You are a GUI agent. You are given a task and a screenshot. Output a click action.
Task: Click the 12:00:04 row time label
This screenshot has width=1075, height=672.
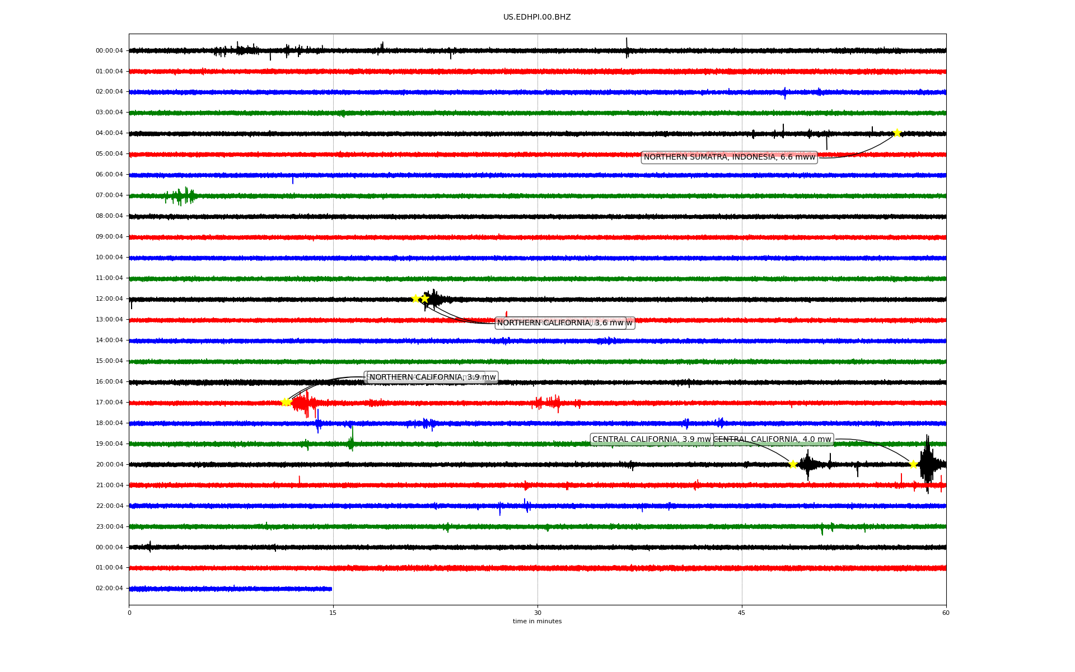[x=109, y=299]
